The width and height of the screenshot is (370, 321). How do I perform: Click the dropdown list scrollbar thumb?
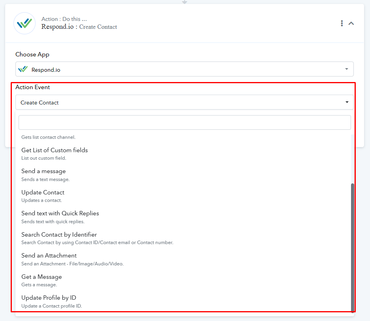pyautogui.click(x=353, y=248)
